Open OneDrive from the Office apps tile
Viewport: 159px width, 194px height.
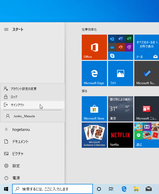[x=112, y=47]
